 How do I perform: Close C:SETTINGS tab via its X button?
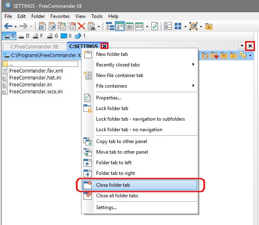coord(104,46)
